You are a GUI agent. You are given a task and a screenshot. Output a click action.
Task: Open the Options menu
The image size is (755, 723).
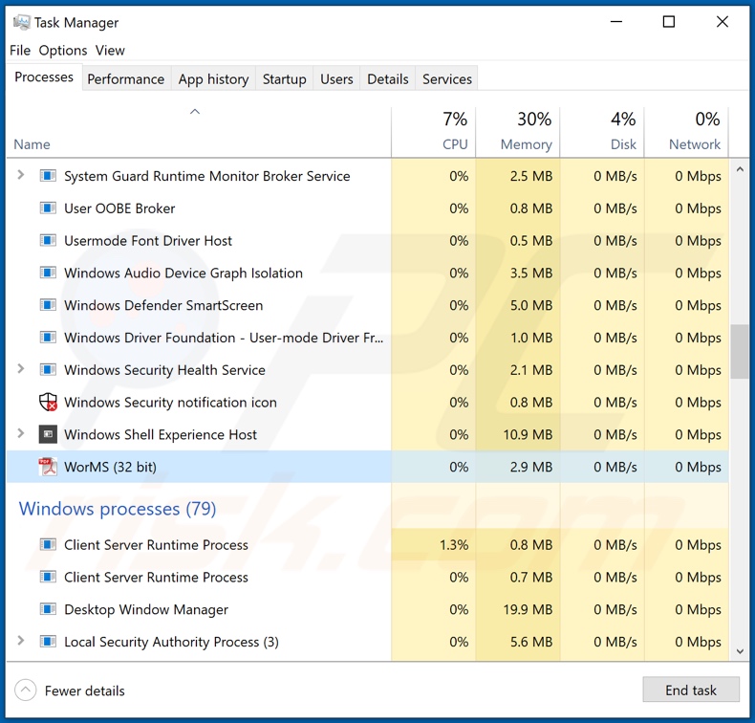63,51
